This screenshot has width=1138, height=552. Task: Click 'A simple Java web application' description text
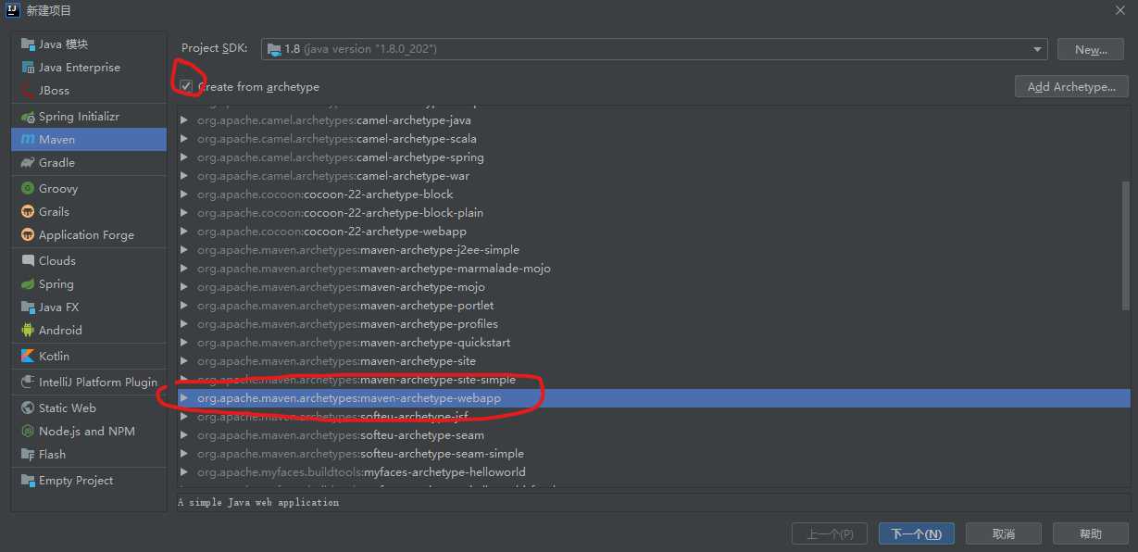(258, 503)
